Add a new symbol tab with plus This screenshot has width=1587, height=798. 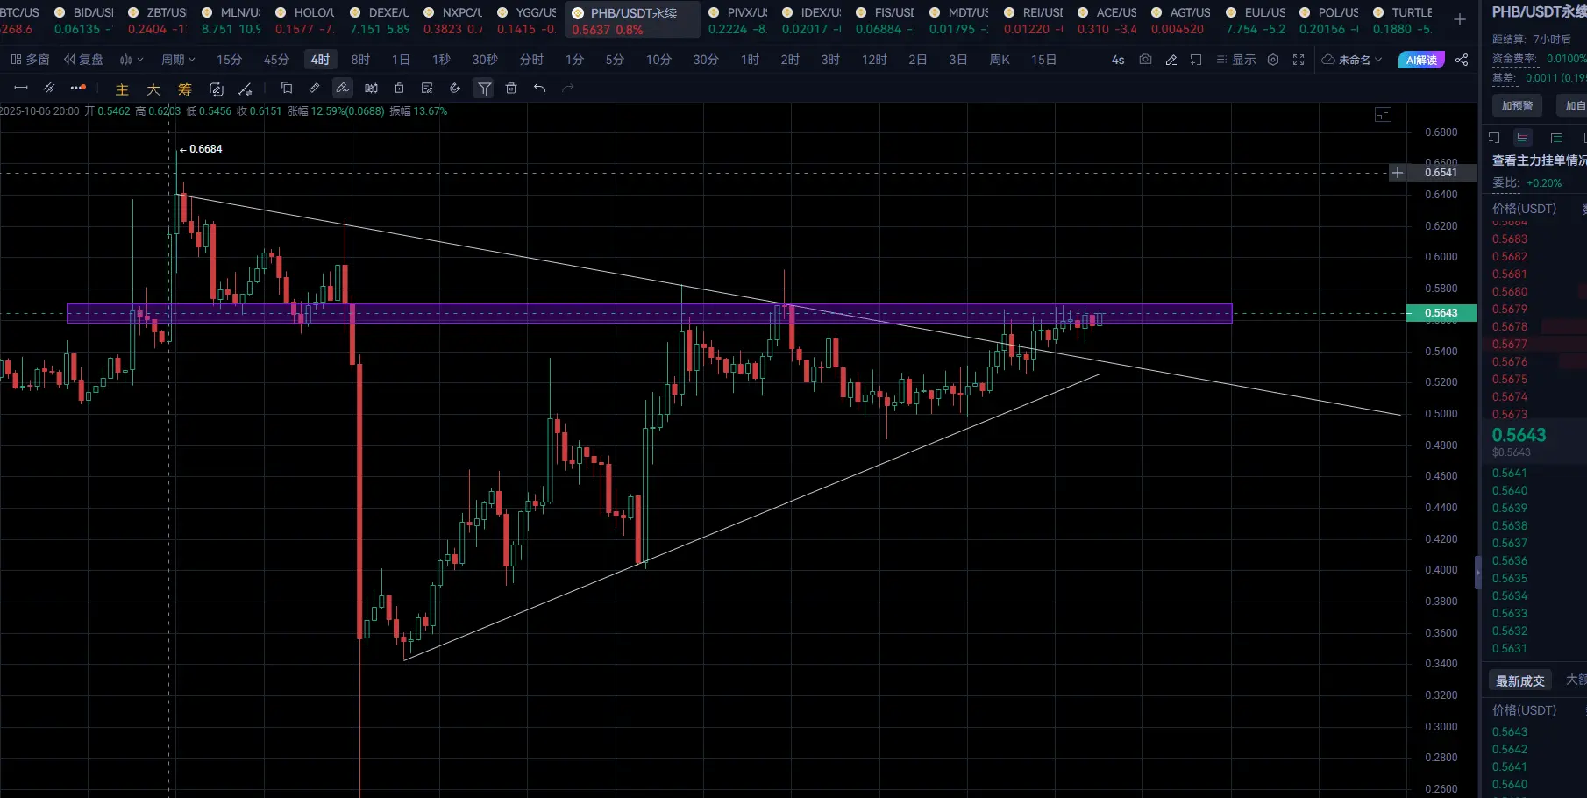click(x=1460, y=19)
